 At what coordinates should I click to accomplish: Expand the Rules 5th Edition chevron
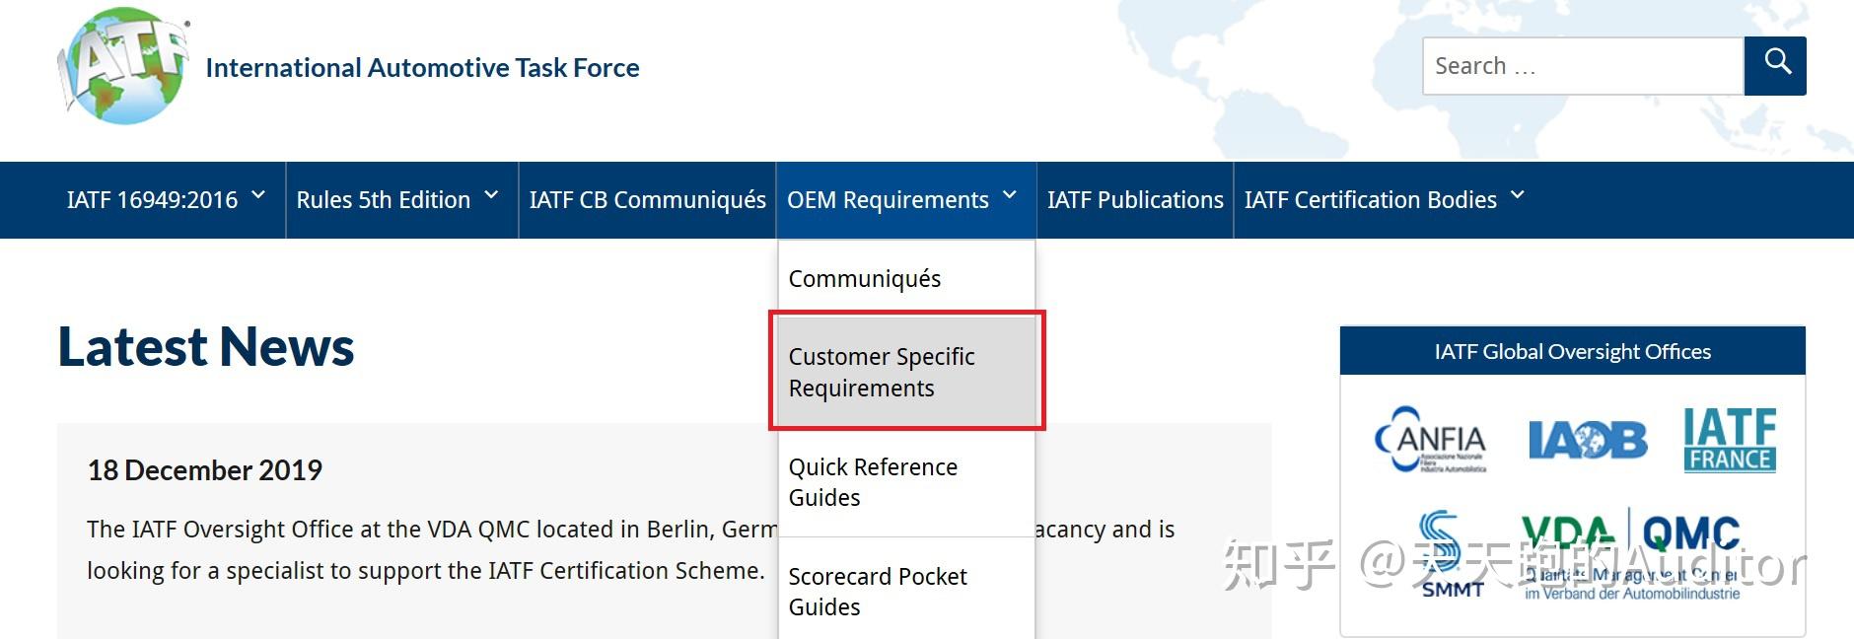[x=491, y=196]
